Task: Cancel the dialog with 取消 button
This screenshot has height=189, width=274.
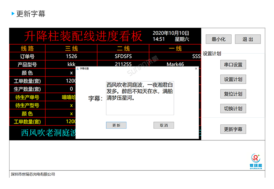Action: click(x=163, y=125)
